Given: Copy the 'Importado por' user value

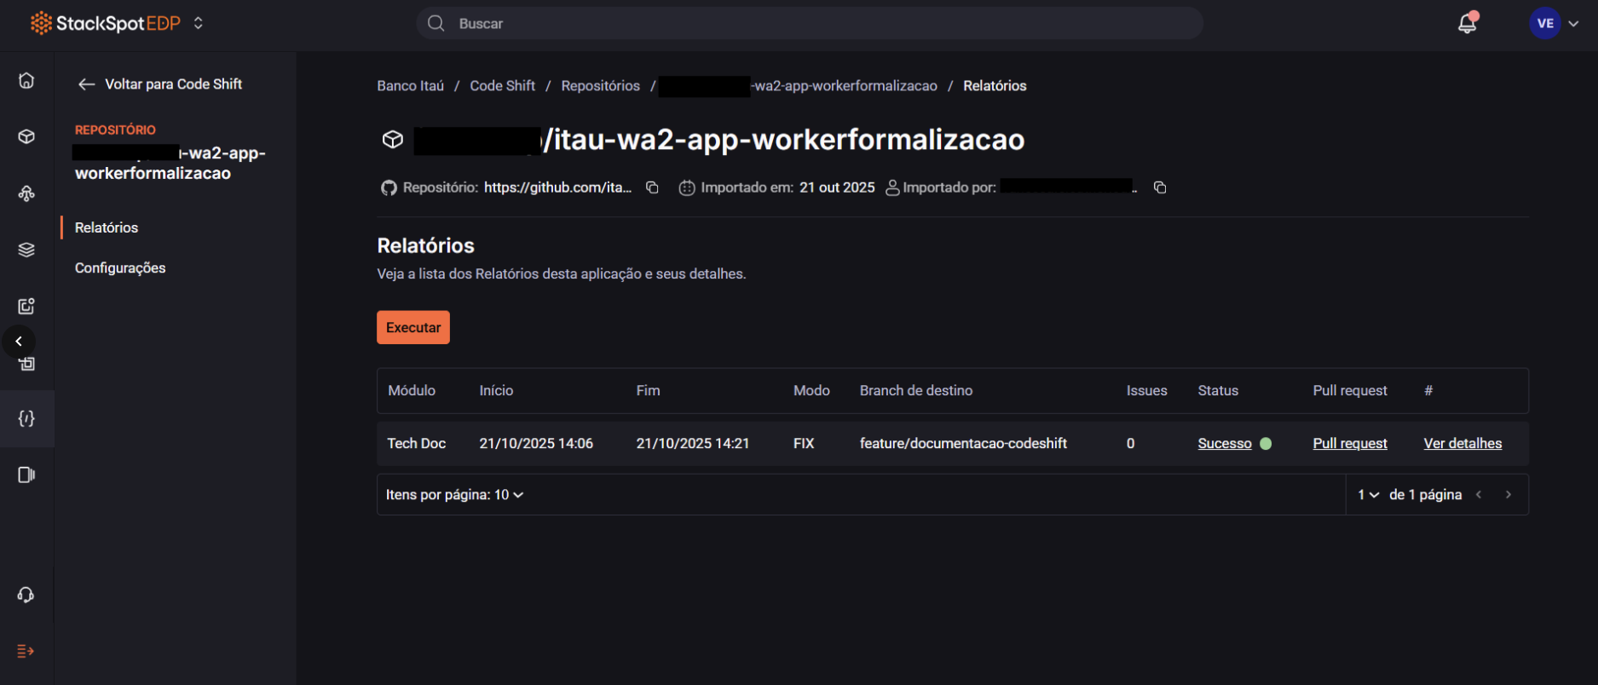Looking at the screenshot, I should pos(1160,187).
